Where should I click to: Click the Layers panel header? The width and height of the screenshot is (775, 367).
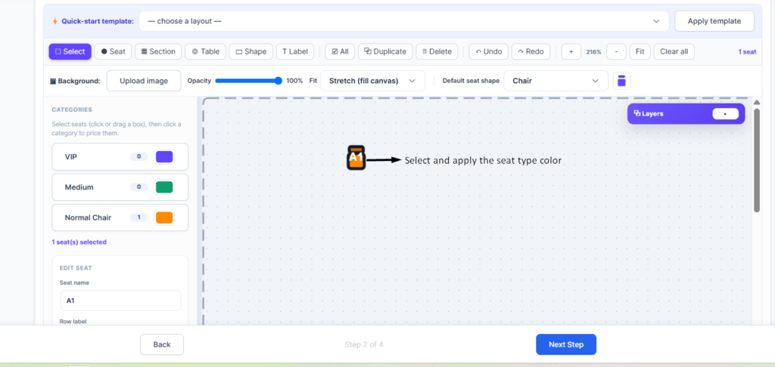pos(686,113)
